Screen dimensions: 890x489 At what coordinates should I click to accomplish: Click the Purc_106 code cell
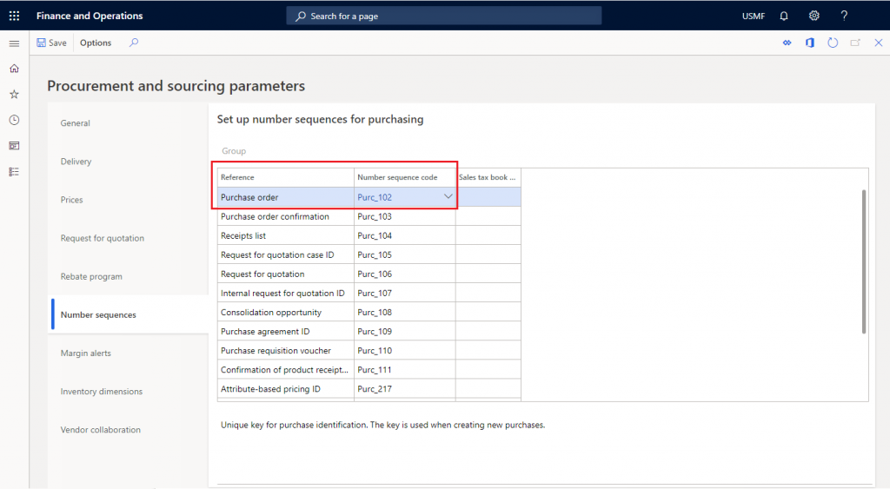pos(405,274)
